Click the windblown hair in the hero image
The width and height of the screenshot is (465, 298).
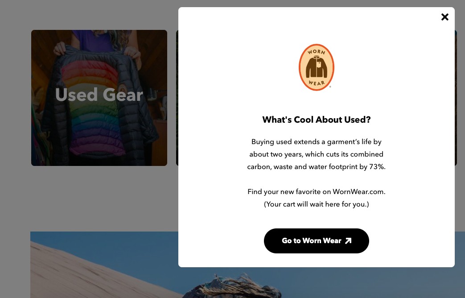[237, 286]
